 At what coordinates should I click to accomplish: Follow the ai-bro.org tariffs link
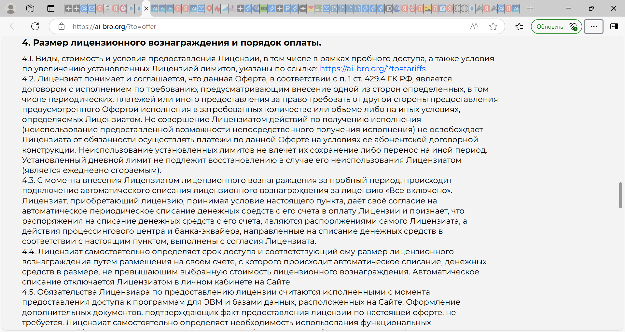click(x=372, y=69)
